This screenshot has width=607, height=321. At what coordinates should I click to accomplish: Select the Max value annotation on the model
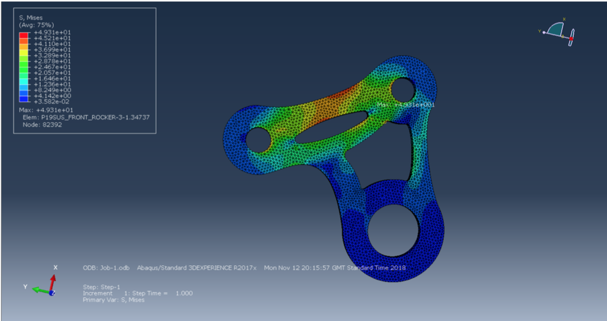pyautogui.click(x=406, y=105)
